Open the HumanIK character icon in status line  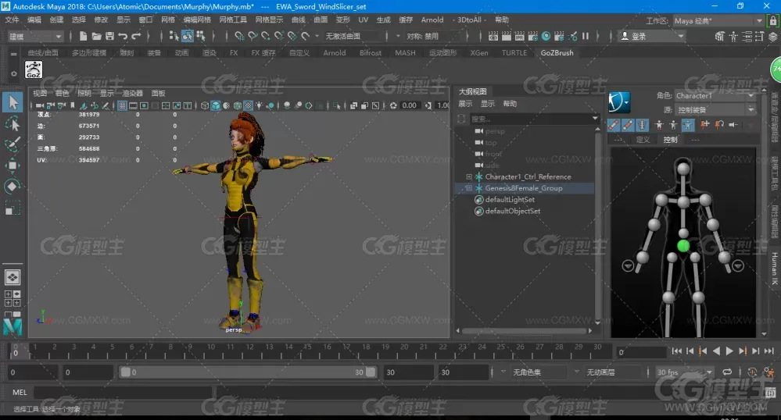tap(733, 36)
